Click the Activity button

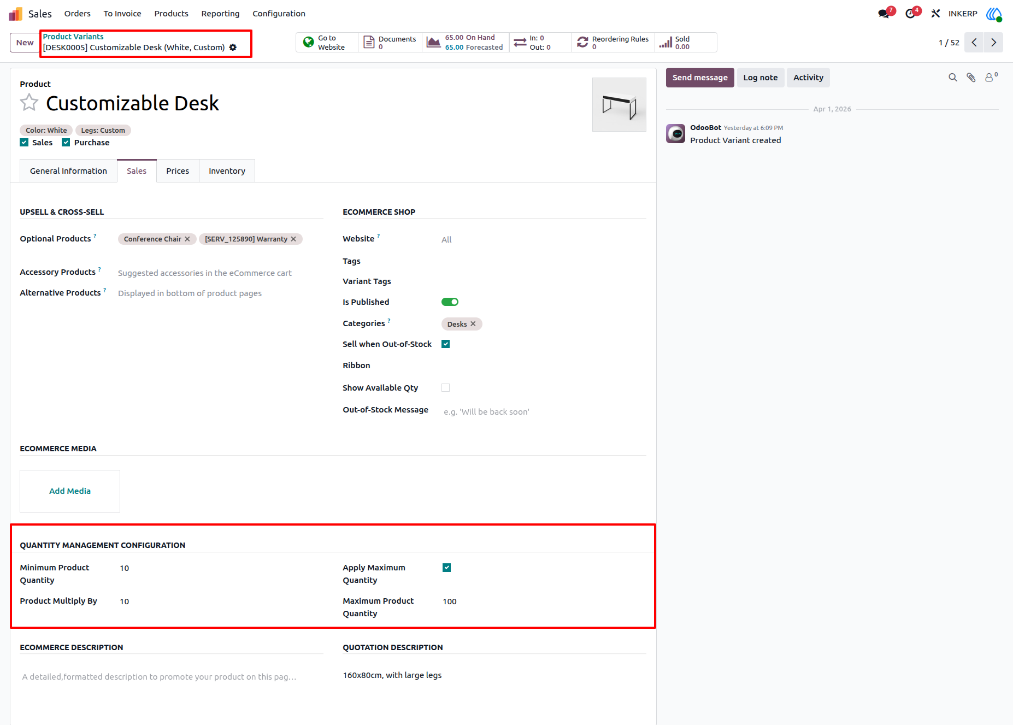coord(808,78)
